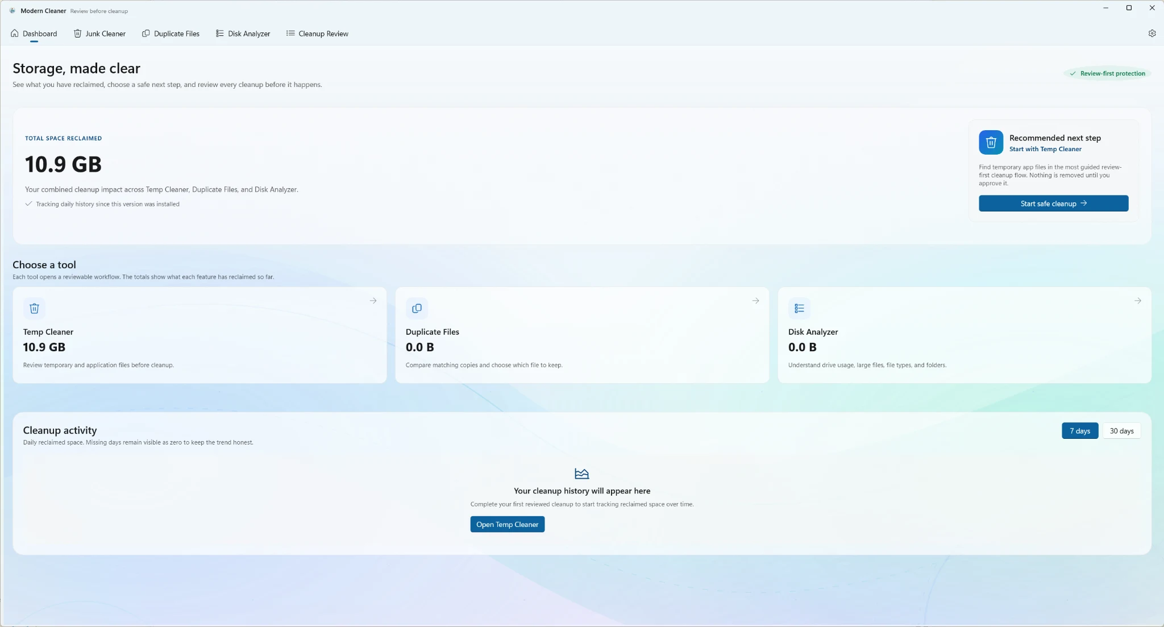Click Start safe cleanup button
The width and height of the screenshot is (1164, 627).
tap(1053, 204)
